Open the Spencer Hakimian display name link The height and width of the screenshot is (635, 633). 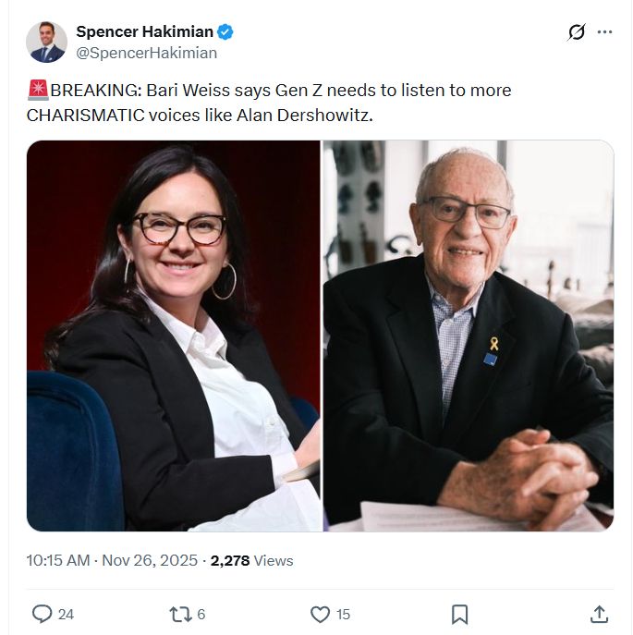click(x=144, y=31)
